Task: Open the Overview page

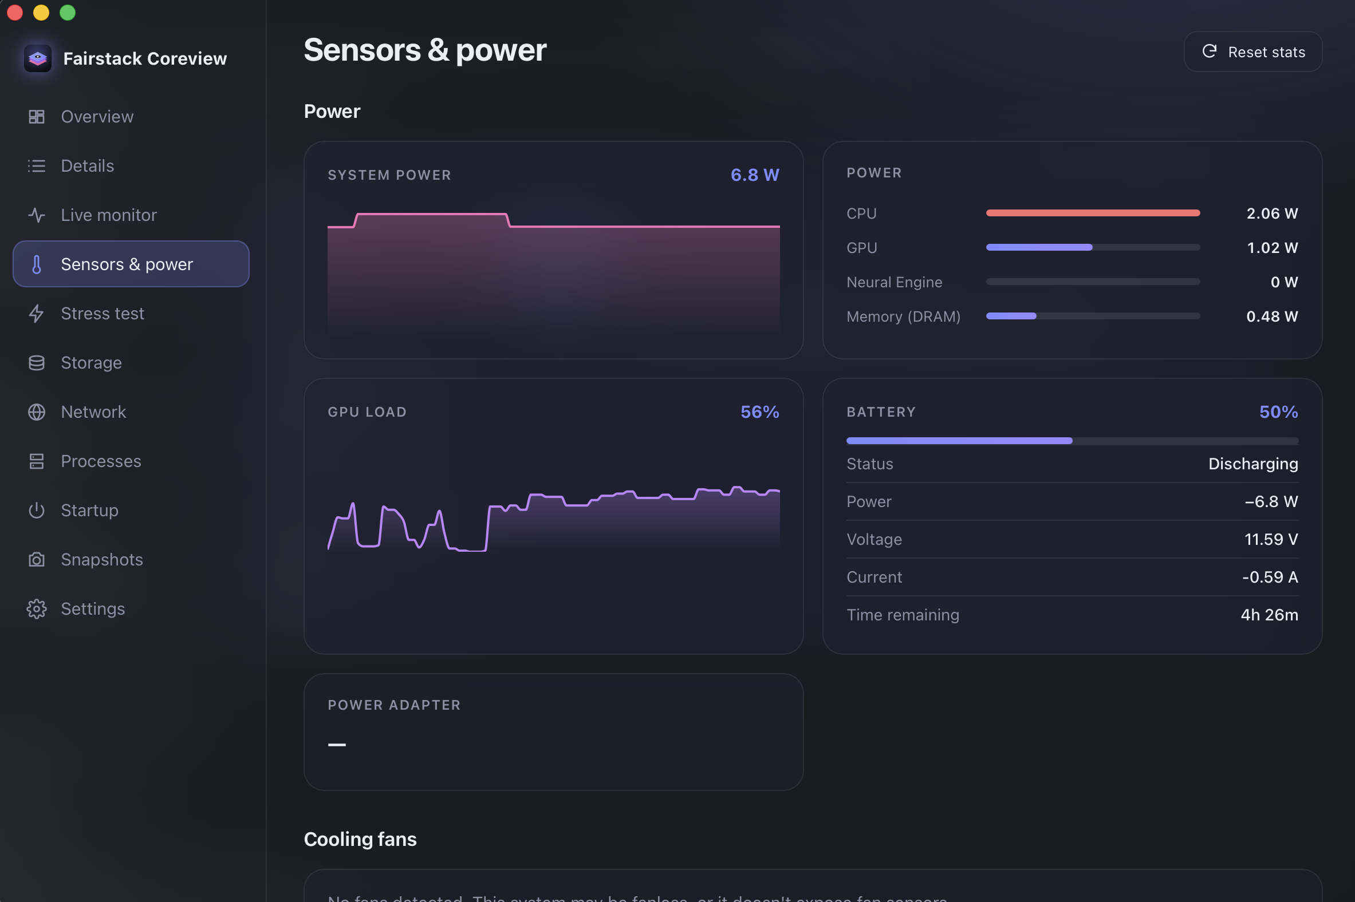Action: click(131, 117)
